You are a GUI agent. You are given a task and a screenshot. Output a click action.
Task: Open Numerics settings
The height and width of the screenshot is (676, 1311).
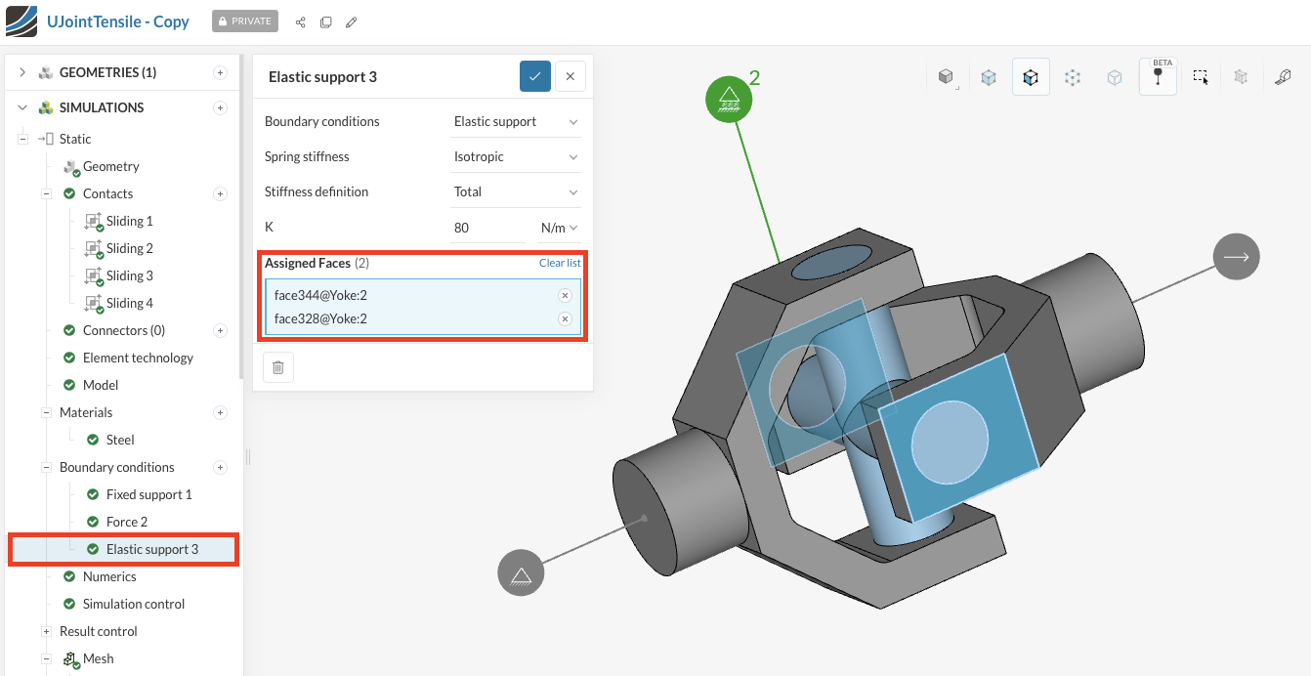[109, 576]
